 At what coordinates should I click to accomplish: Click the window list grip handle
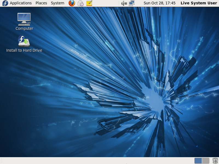click(x=1, y=161)
